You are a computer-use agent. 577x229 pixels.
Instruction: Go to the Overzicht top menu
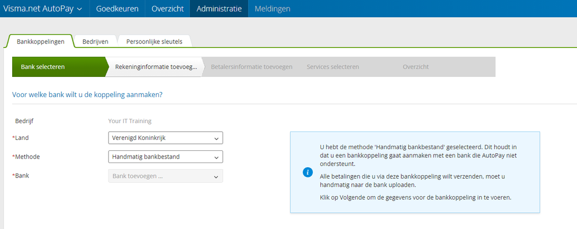[x=168, y=9]
